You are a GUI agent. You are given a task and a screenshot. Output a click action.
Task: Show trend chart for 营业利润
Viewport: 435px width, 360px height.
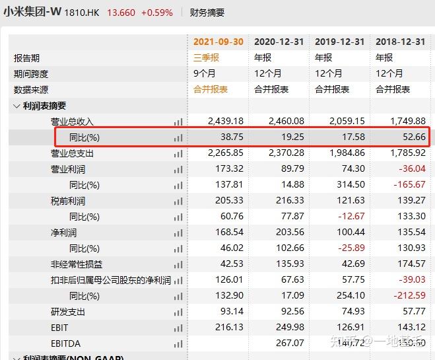[x=178, y=169]
